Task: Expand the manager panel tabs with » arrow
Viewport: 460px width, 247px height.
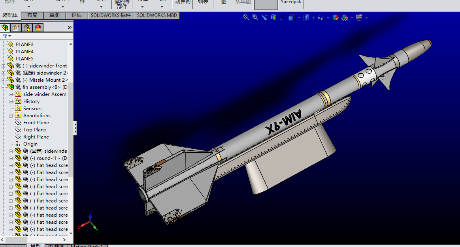Action: click(x=70, y=28)
